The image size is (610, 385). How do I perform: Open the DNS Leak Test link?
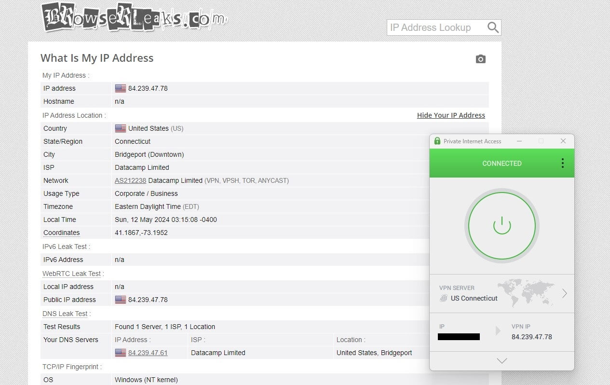[65, 314]
